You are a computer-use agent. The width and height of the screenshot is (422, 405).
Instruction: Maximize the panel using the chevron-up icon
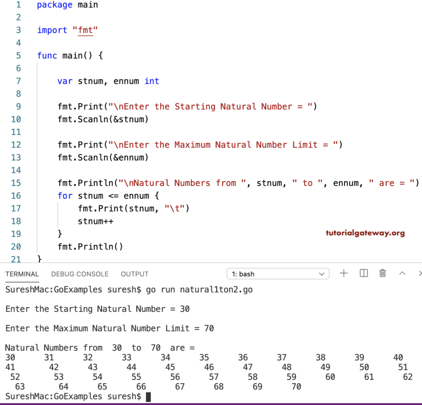401,273
